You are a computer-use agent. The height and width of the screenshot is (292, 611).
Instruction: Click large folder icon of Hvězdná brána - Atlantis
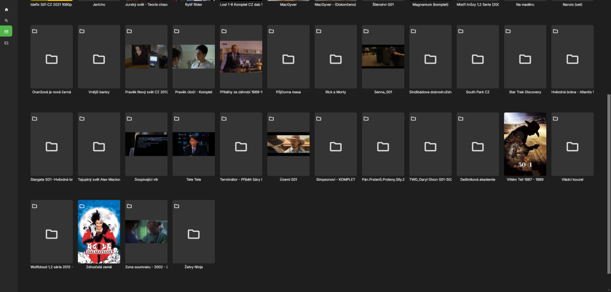572,59
